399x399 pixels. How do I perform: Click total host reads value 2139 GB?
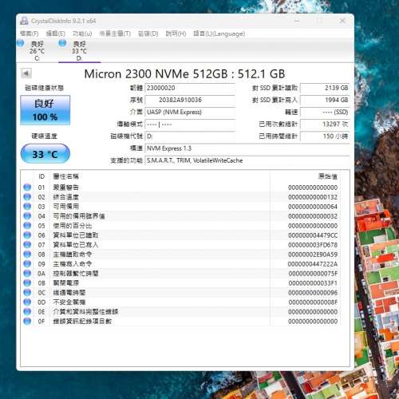click(325, 88)
